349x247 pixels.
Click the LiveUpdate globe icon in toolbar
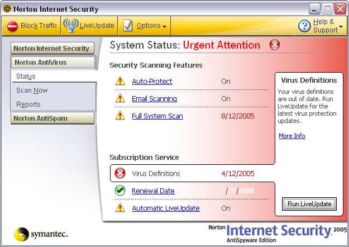point(70,26)
